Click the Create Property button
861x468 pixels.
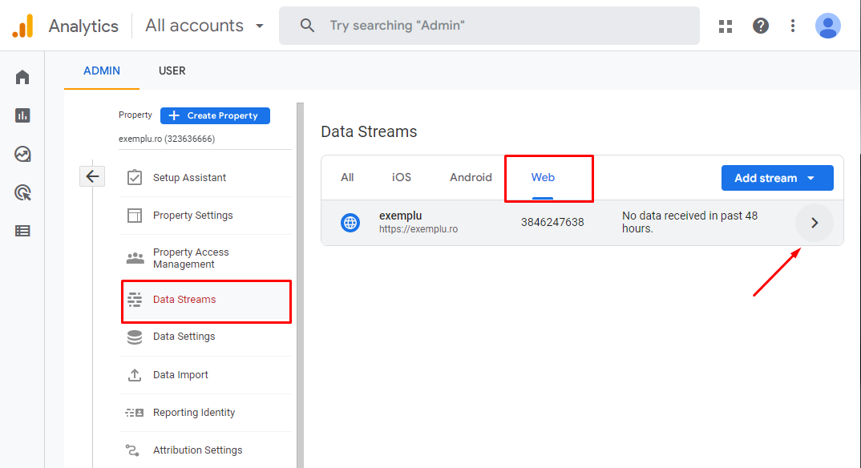tap(215, 115)
